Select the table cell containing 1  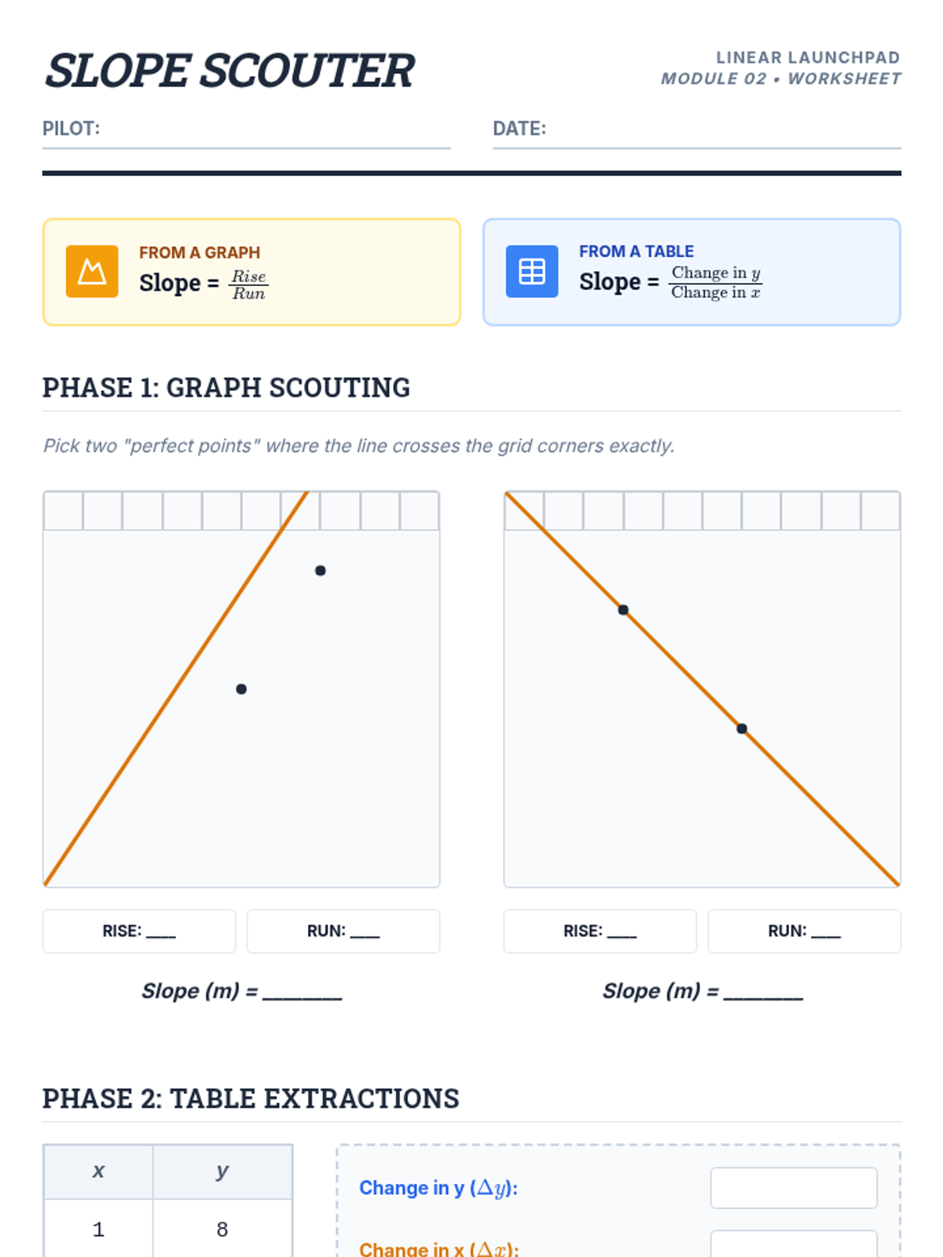98,1230
